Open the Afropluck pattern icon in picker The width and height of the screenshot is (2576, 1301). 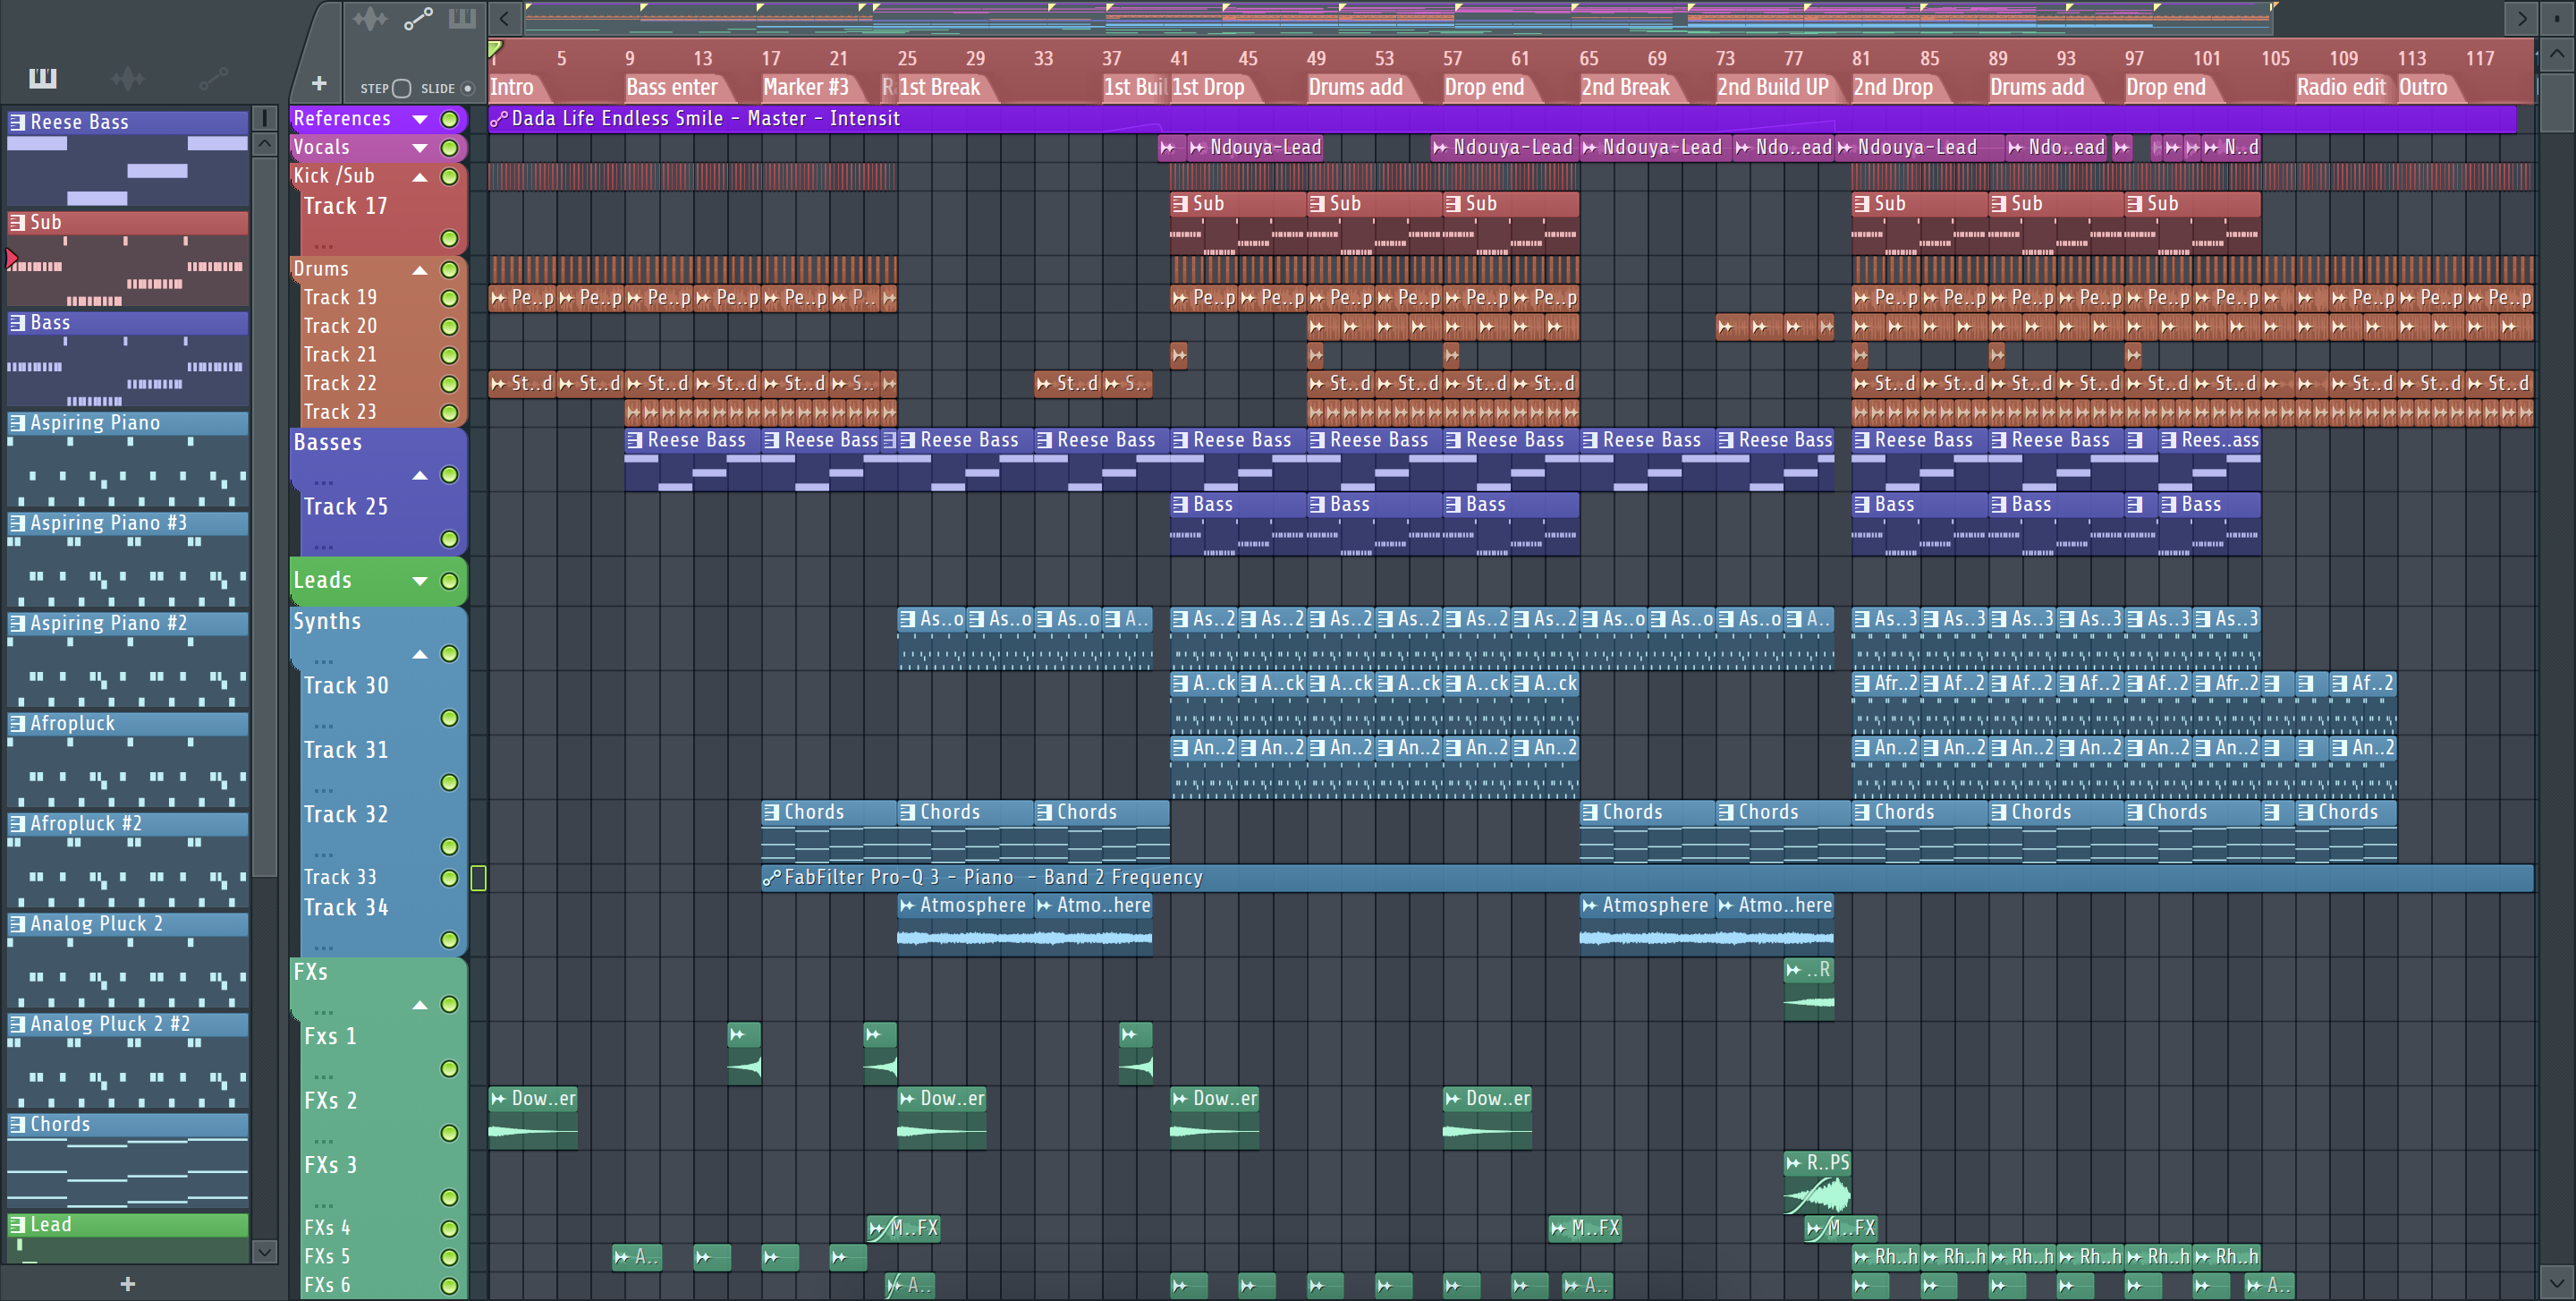point(18,723)
